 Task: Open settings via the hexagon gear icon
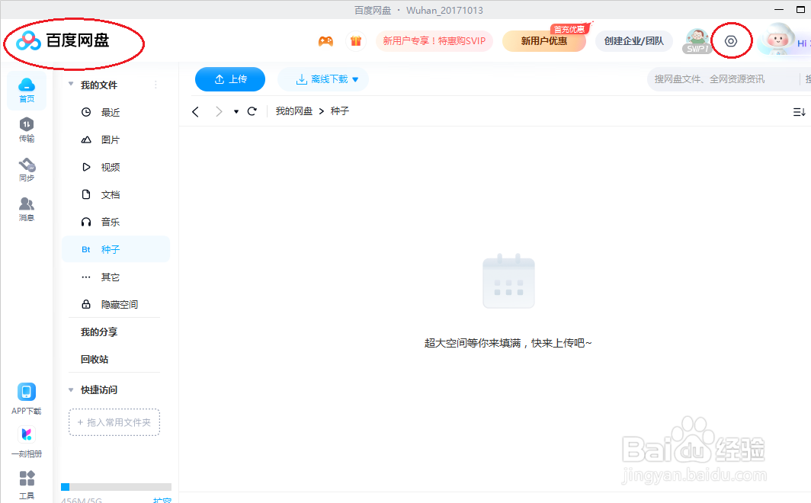[x=731, y=41]
